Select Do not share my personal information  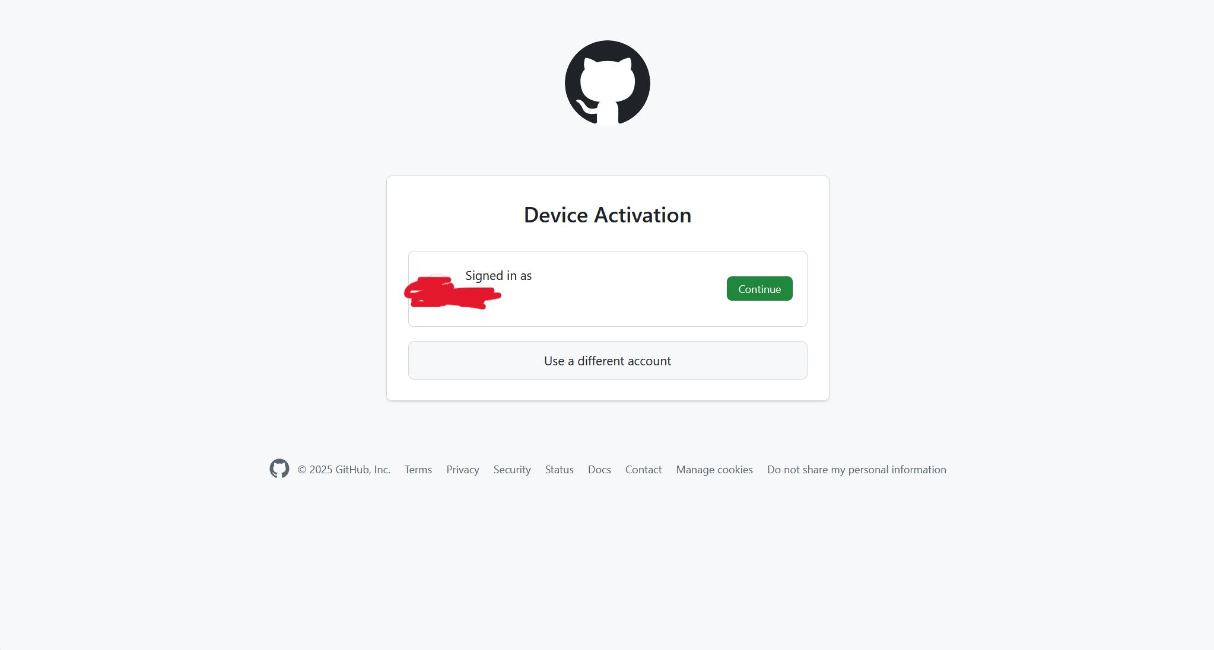click(857, 470)
